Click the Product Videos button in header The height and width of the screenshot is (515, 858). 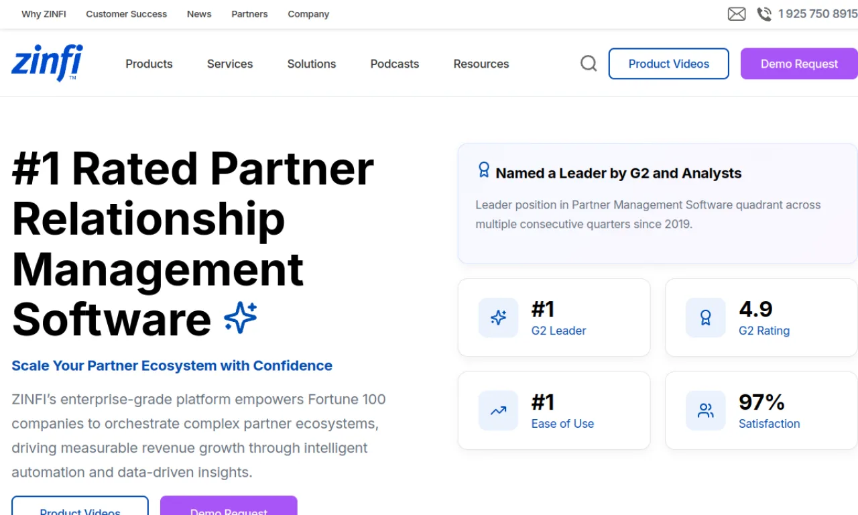tap(669, 64)
